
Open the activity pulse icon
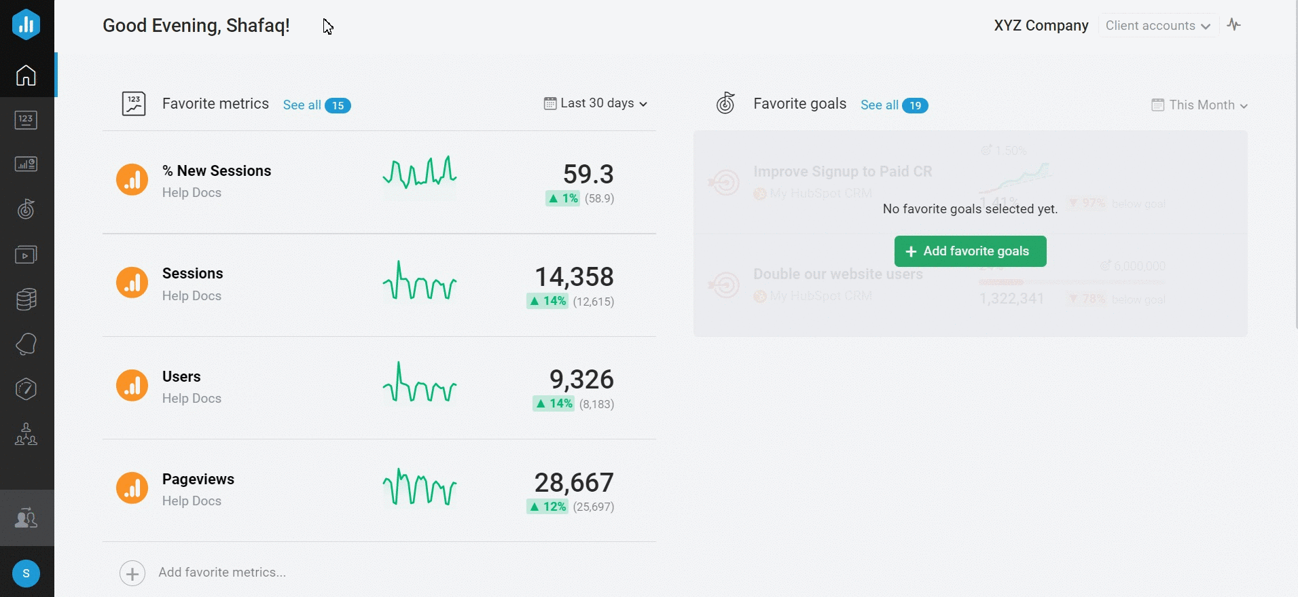point(1234,25)
